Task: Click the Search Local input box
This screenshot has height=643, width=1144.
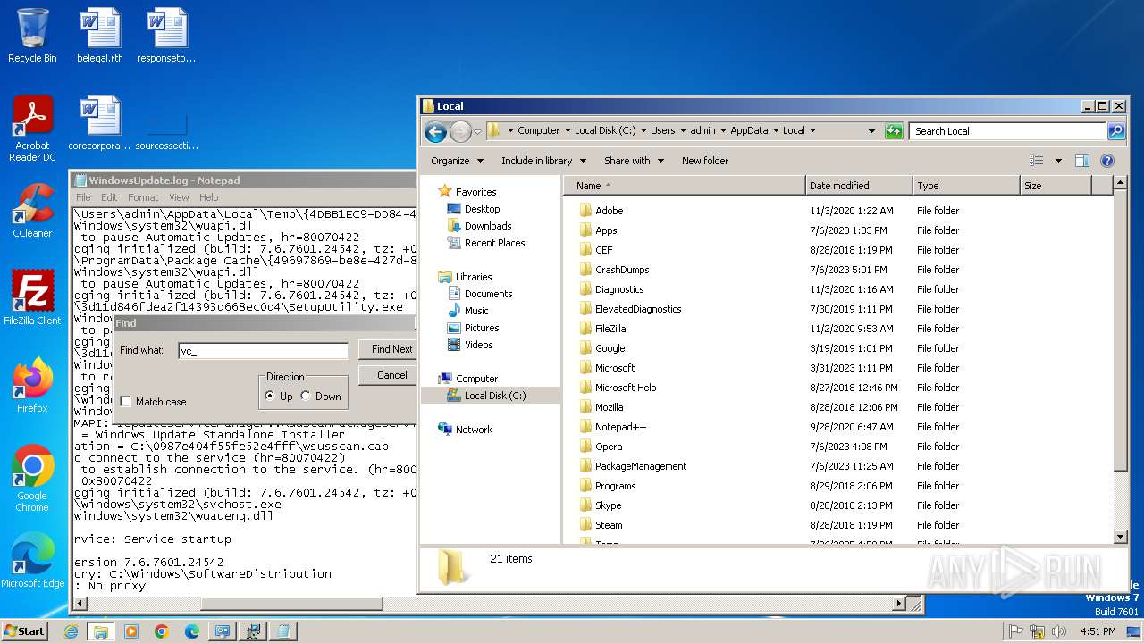Action: 1008,131
